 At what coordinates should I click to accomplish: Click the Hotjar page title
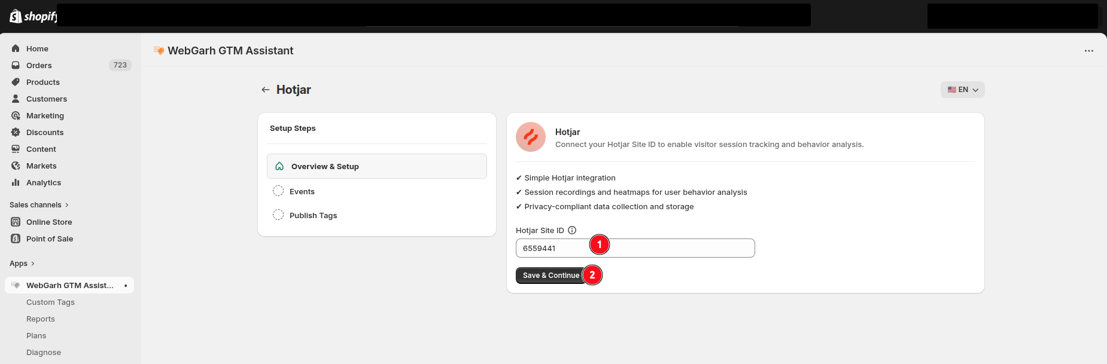[x=294, y=90]
